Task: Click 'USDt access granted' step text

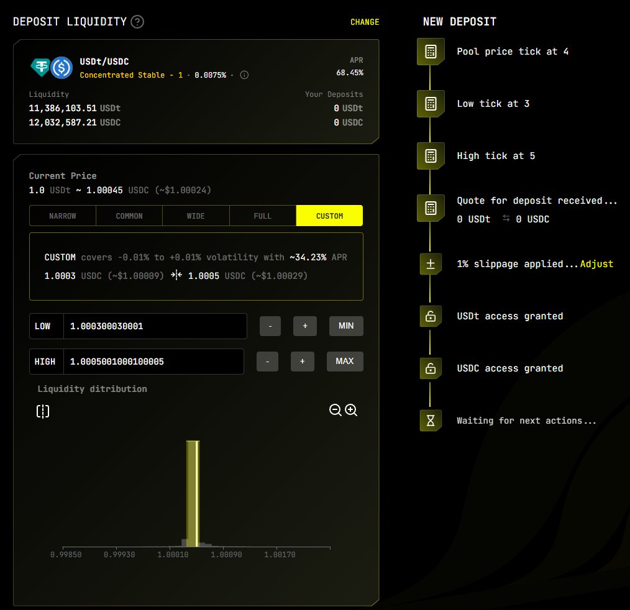Action: (x=510, y=316)
